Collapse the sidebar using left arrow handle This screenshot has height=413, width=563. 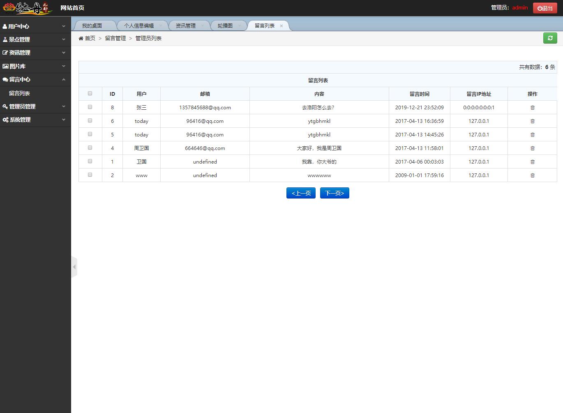74,267
